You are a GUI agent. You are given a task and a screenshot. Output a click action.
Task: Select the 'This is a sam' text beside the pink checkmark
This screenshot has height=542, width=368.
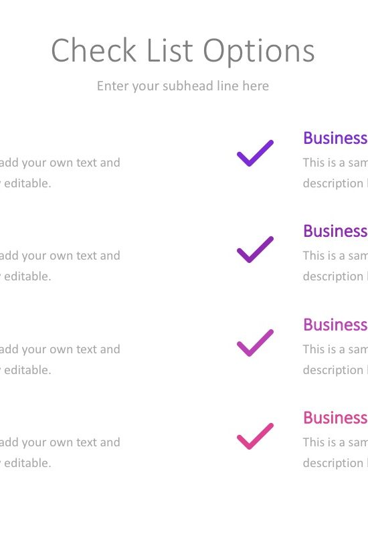tap(335, 442)
